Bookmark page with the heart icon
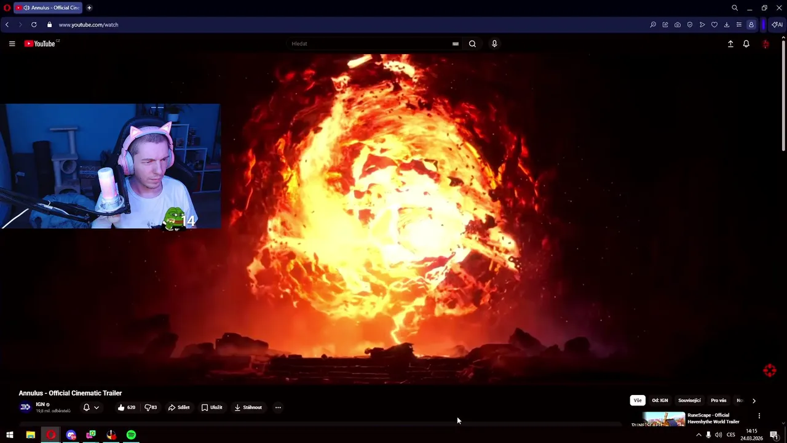Screen dimensions: 787x443 point(714,25)
